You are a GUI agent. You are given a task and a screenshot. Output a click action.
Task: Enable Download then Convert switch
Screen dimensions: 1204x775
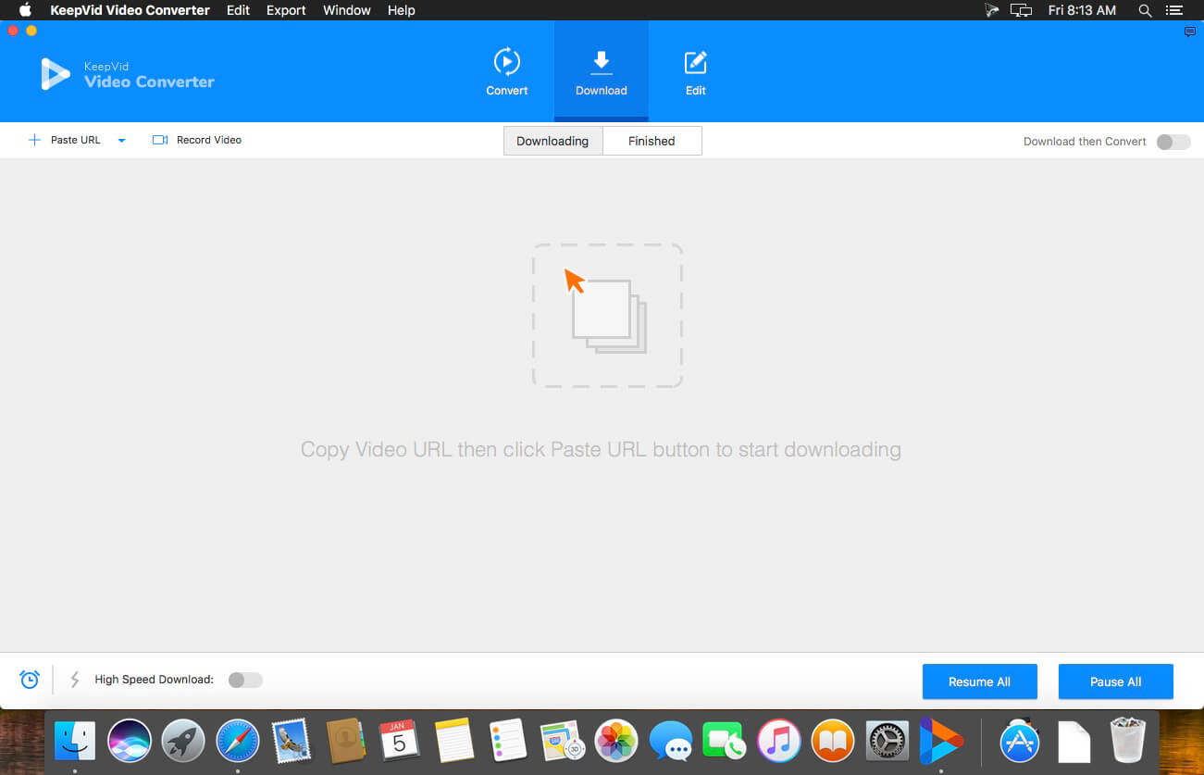point(1173,142)
